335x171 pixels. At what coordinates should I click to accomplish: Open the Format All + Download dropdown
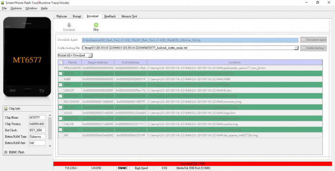coord(90,55)
